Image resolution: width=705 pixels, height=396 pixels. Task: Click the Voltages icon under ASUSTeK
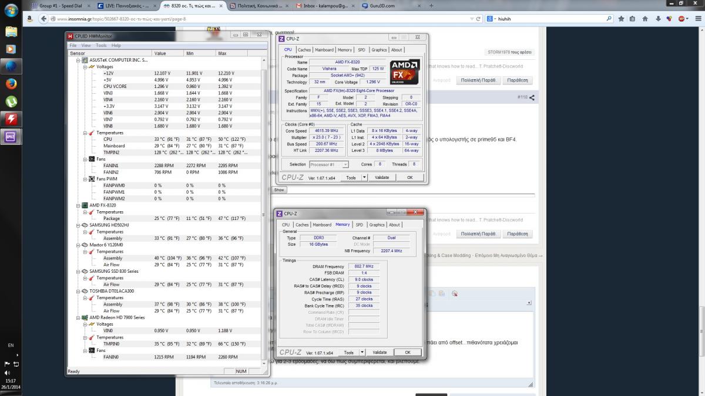click(x=91, y=66)
